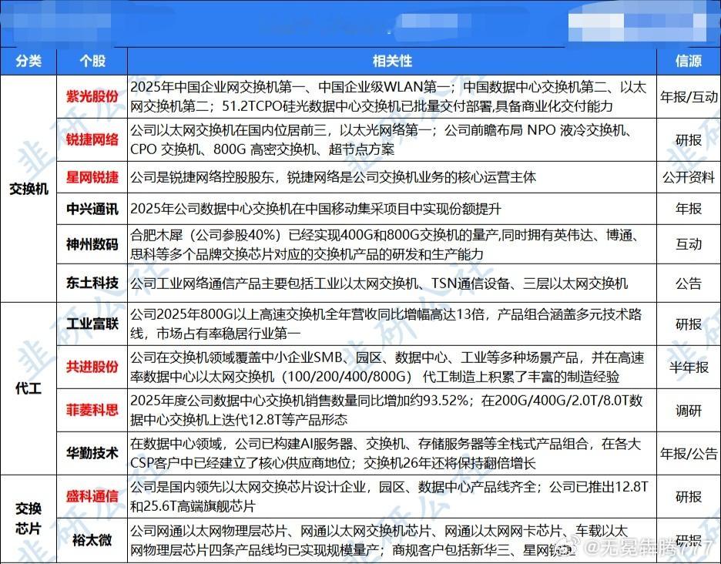Click the stock name 共进股份
This screenshot has width=721, height=564.
92,367
